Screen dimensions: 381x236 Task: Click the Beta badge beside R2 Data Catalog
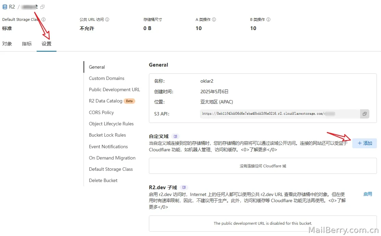[x=129, y=101]
